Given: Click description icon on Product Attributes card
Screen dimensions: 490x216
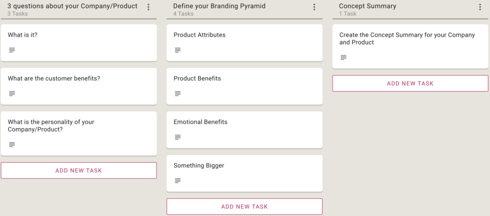Looking at the screenshot, I should (x=178, y=50).
